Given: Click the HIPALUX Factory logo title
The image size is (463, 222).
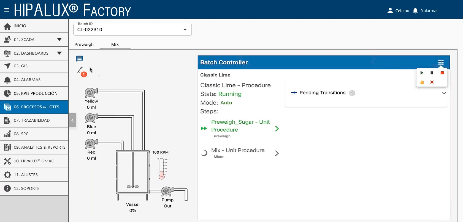Looking at the screenshot, I should (x=72, y=10).
